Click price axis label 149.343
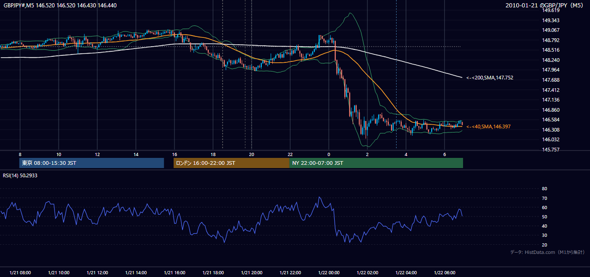This screenshot has height=277, width=590. (551, 20)
